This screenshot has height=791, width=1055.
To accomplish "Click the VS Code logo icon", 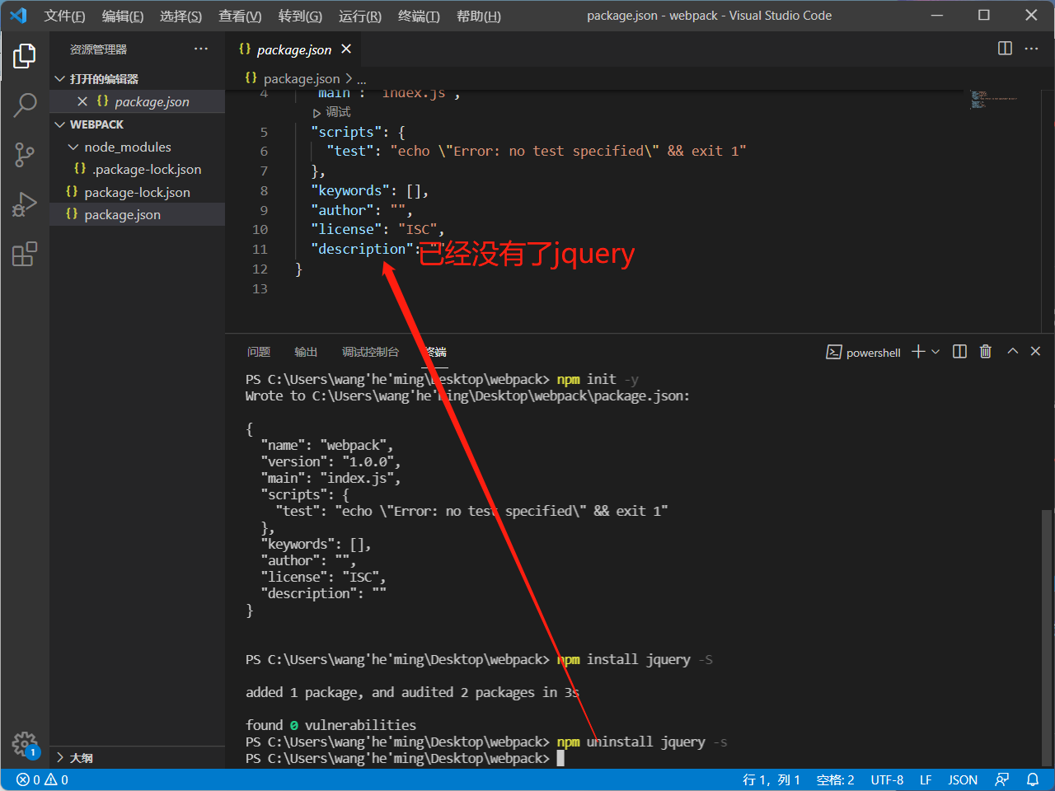I will click(18, 16).
